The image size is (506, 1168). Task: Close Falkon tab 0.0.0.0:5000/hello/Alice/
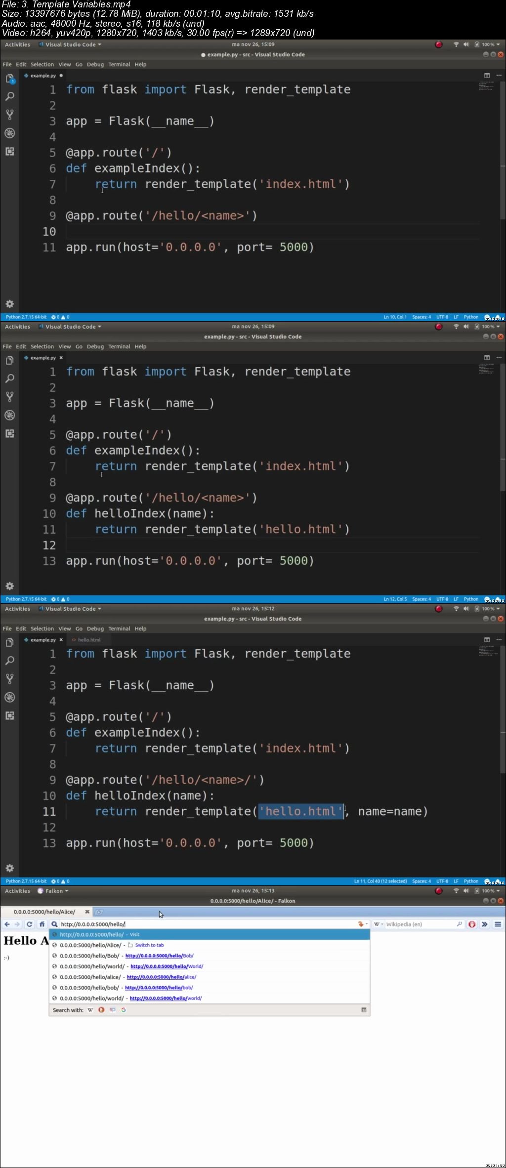[x=87, y=912]
